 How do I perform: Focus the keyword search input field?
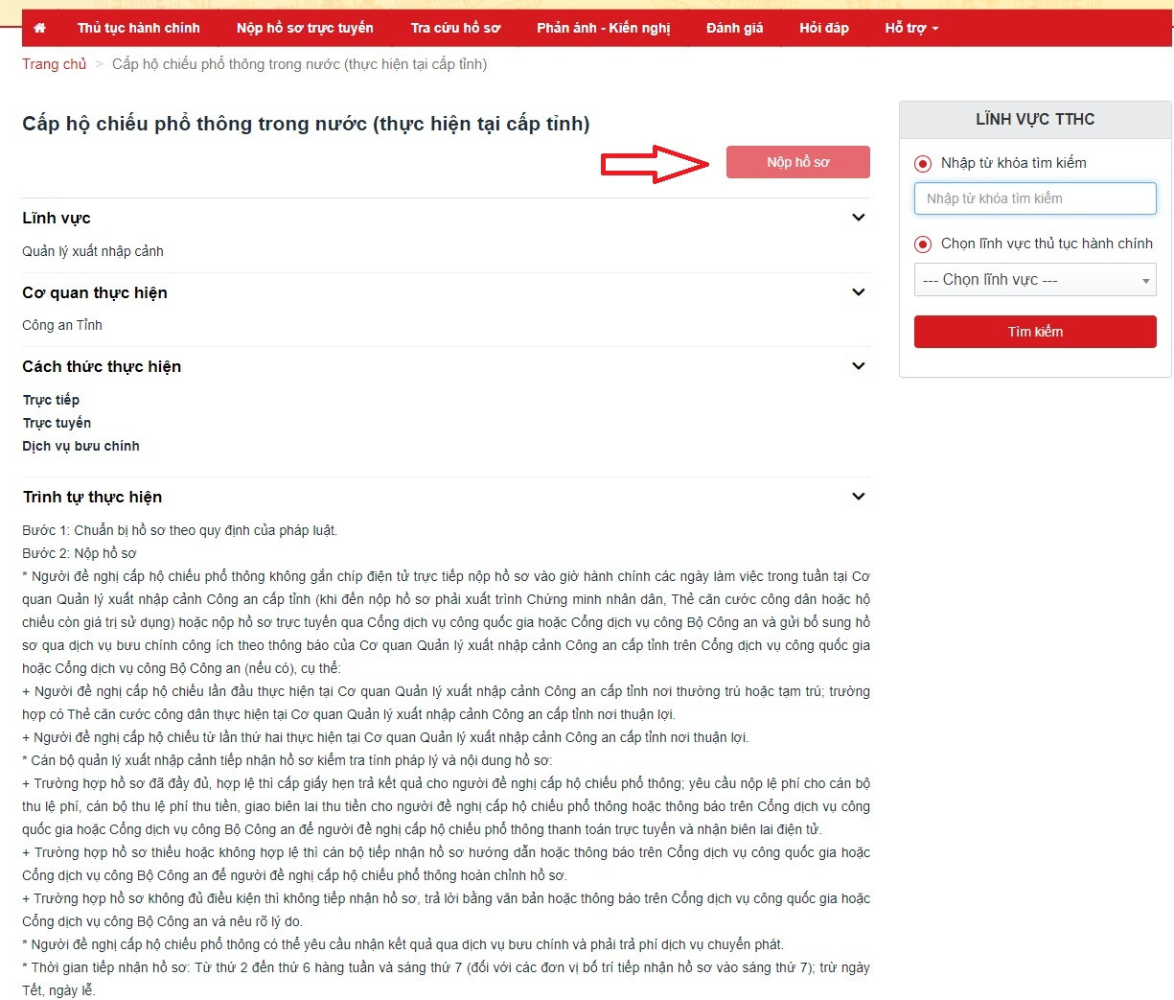point(1035,198)
